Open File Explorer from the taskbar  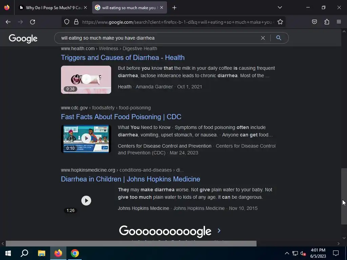pos(41,253)
